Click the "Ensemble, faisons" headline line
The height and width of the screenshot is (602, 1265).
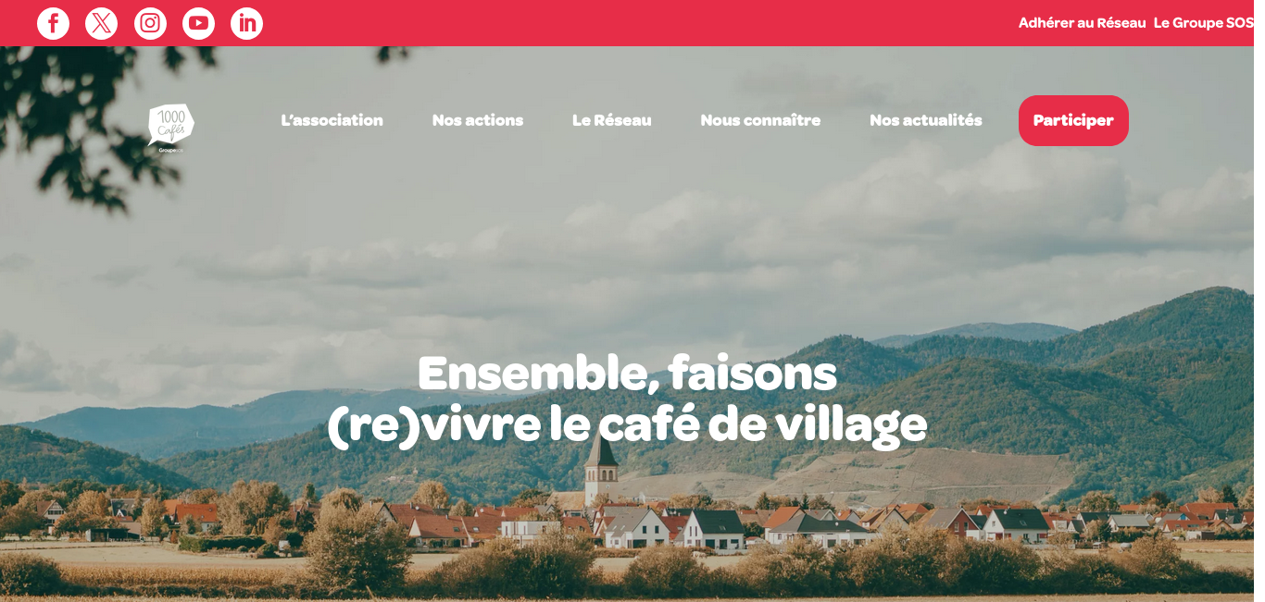(x=627, y=374)
